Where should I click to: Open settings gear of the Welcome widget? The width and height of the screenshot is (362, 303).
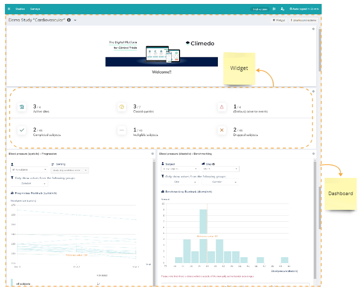tap(313, 29)
